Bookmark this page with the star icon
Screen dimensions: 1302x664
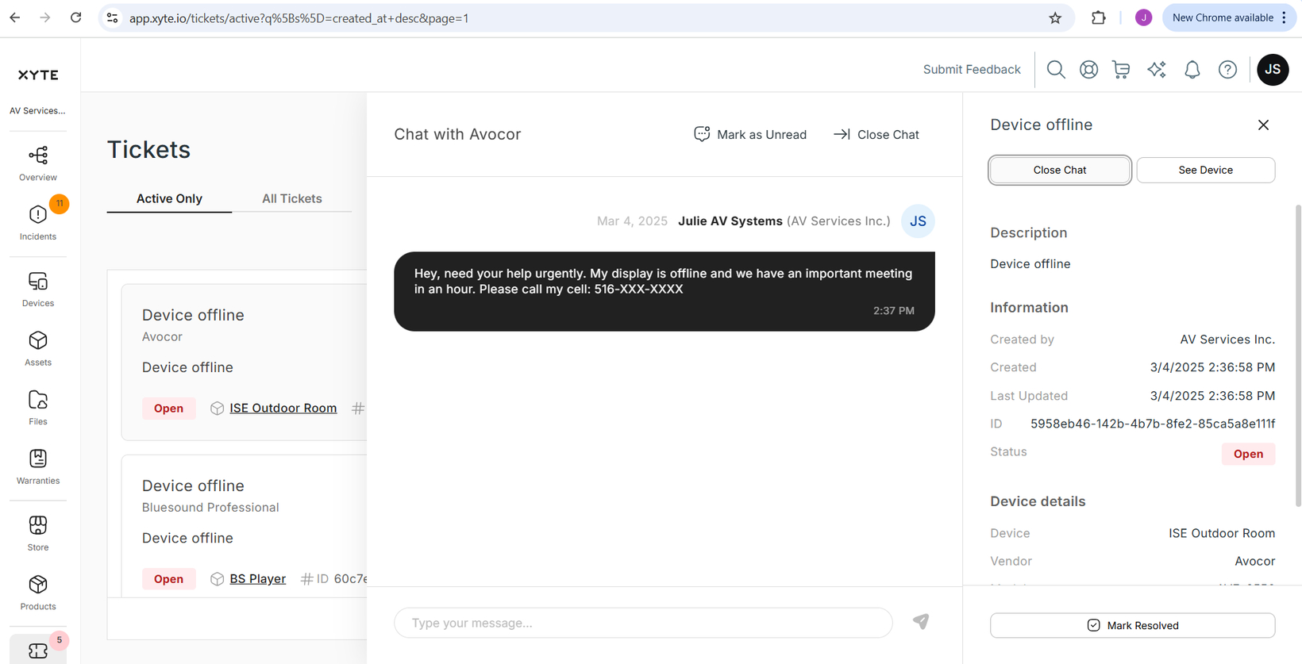click(x=1055, y=17)
